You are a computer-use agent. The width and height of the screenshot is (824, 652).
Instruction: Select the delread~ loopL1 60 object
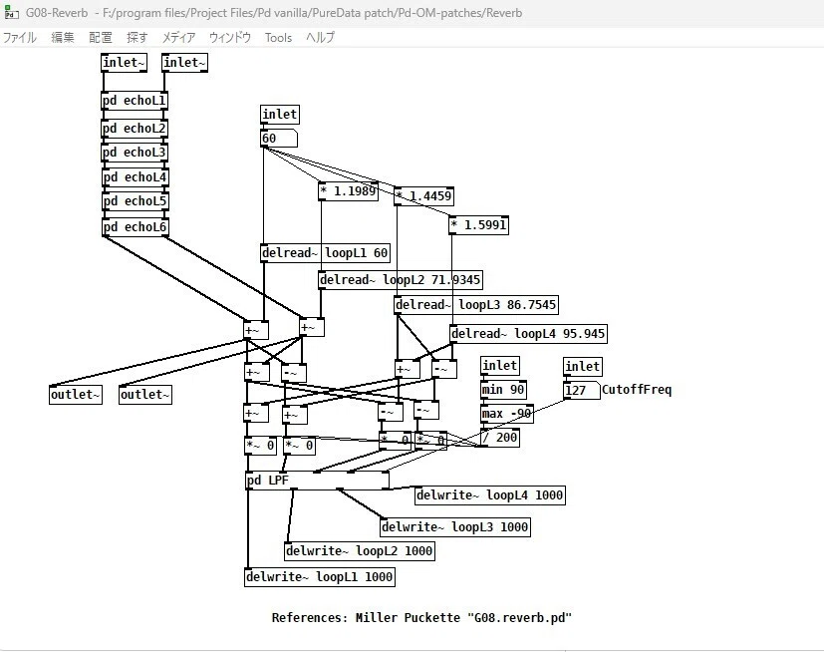click(325, 253)
